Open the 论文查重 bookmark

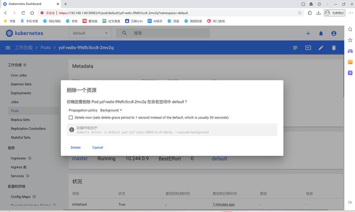[111, 21]
